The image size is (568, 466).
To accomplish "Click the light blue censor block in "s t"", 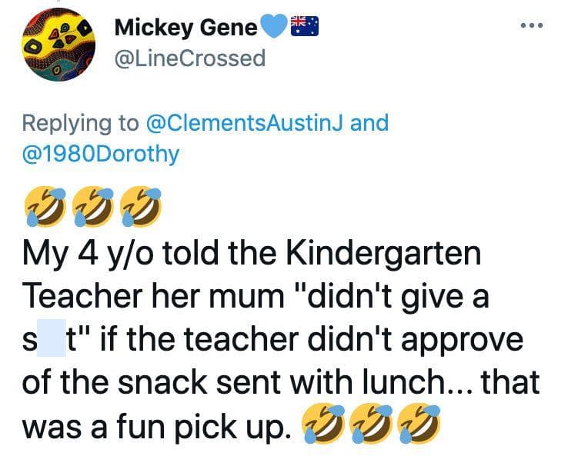I will 52,338.
